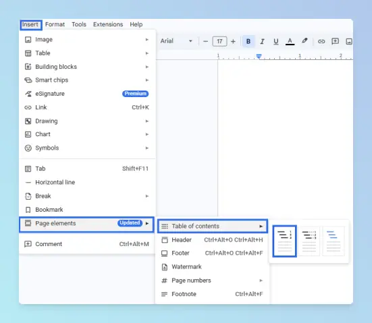The height and width of the screenshot is (323, 372).
Task: Click the font size field showing 17
Action: pos(219,42)
